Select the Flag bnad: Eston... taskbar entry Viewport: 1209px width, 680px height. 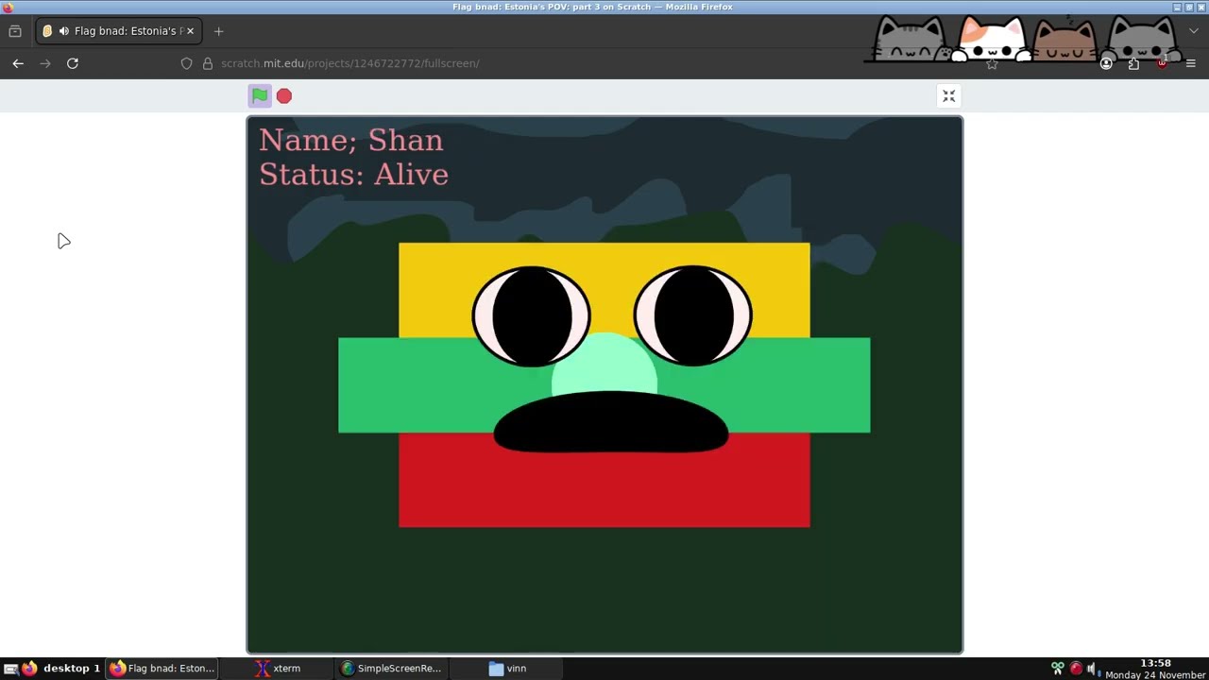point(162,668)
